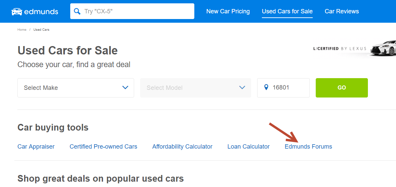Open the Car Appraiser link
This screenshot has width=396, height=187.
[x=36, y=146]
